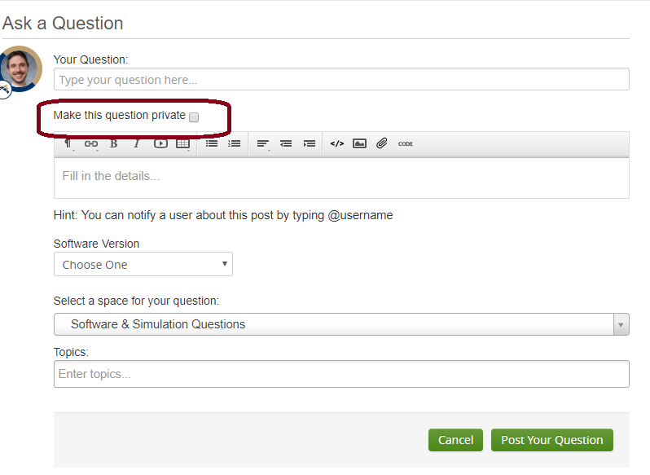The height and width of the screenshot is (475, 650).
Task: Open the text alignment options
Action: pos(263,144)
